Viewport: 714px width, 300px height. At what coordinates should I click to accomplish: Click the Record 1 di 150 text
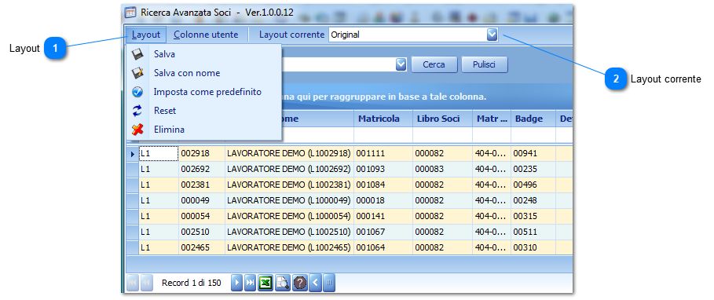point(191,284)
